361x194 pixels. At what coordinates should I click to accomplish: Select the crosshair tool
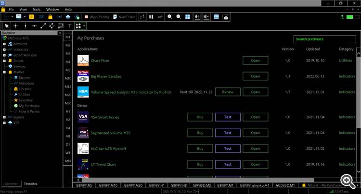click(x=15, y=26)
